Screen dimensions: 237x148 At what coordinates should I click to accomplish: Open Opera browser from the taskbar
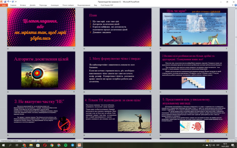pyautogui.click(x=45, y=145)
